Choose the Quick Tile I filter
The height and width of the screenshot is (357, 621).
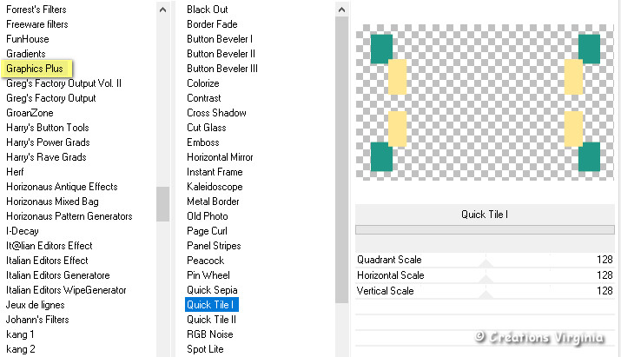[x=211, y=305]
